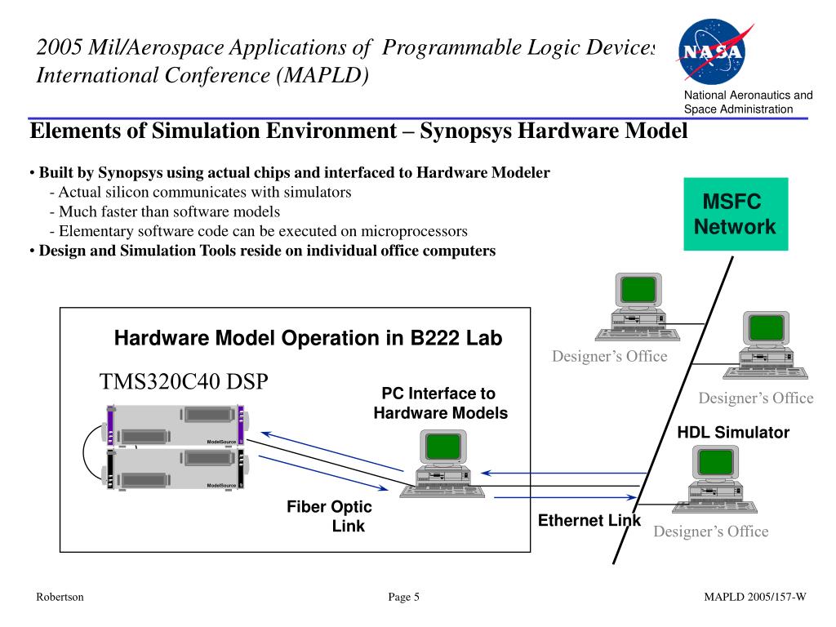
Task: Click 'National Aeronautics and Space Administration' text
Action: tap(748, 102)
